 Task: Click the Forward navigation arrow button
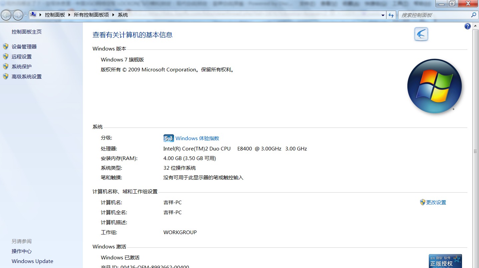pyautogui.click(x=18, y=15)
